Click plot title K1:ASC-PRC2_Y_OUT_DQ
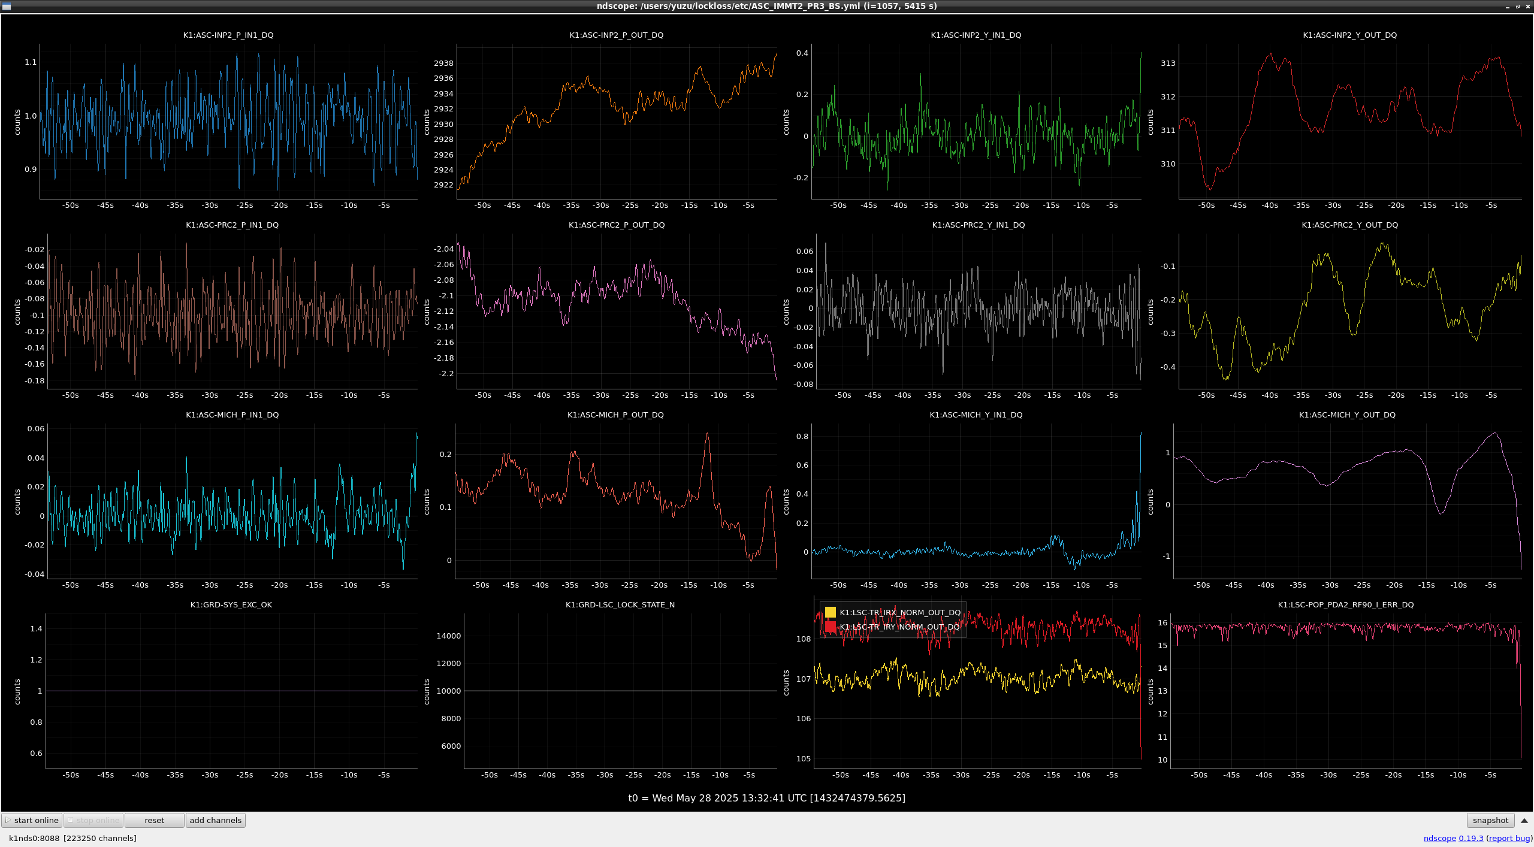 tap(1350, 225)
